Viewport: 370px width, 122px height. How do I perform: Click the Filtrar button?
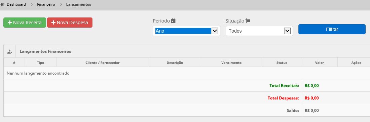[332, 29]
